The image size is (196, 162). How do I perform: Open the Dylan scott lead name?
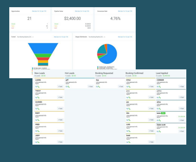tap(161, 125)
